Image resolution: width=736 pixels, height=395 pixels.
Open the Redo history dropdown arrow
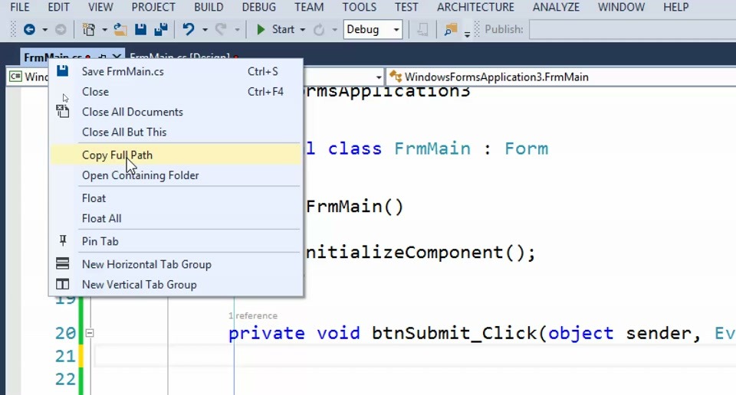click(237, 30)
